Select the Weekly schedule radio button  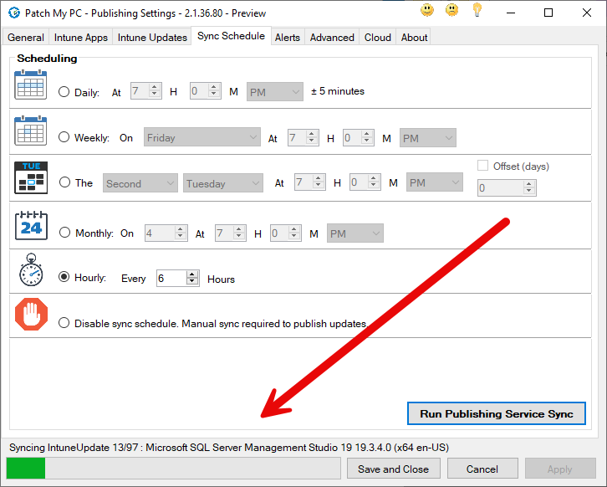click(64, 137)
